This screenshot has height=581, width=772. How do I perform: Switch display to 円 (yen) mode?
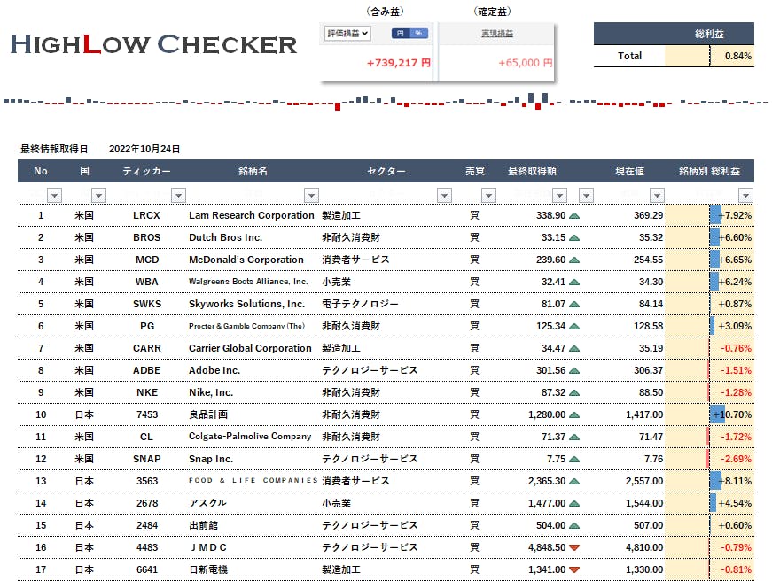click(x=400, y=34)
